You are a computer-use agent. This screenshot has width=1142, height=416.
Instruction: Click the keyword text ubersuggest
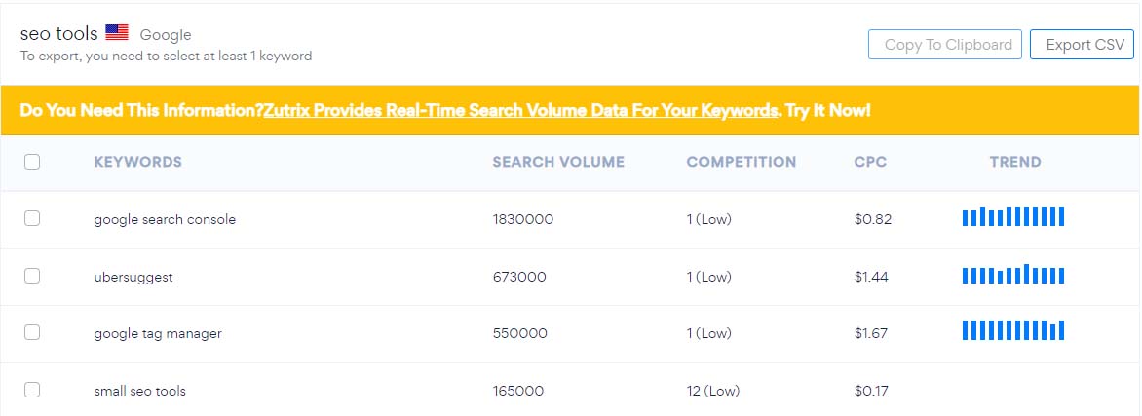pyautogui.click(x=133, y=277)
